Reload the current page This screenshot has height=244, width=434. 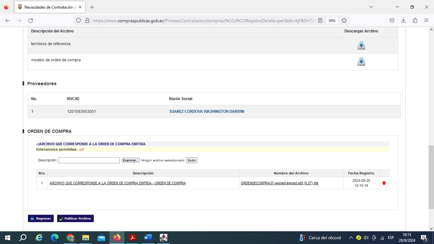click(x=31, y=20)
